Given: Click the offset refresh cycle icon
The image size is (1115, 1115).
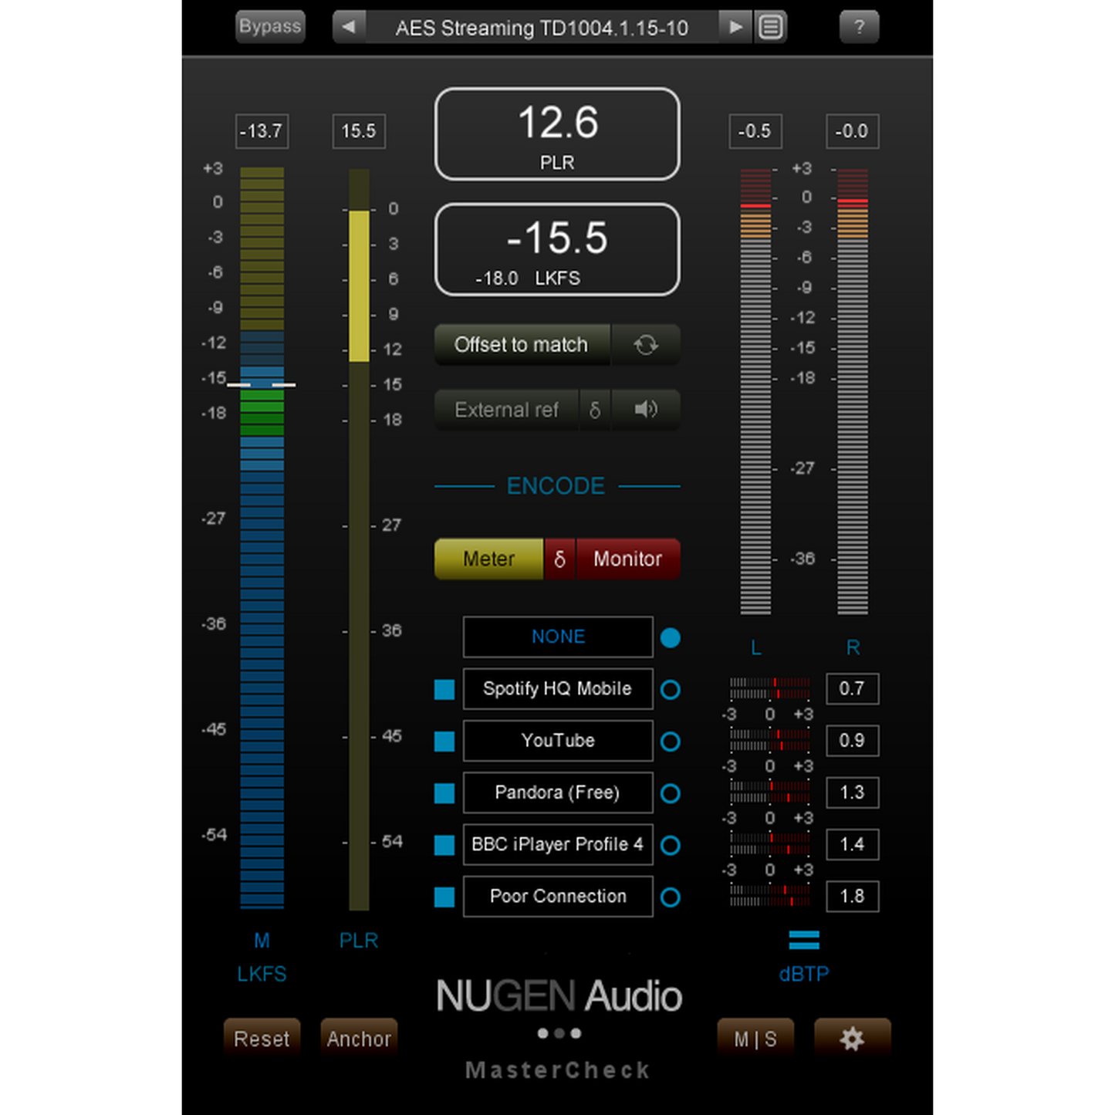Looking at the screenshot, I should [646, 345].
